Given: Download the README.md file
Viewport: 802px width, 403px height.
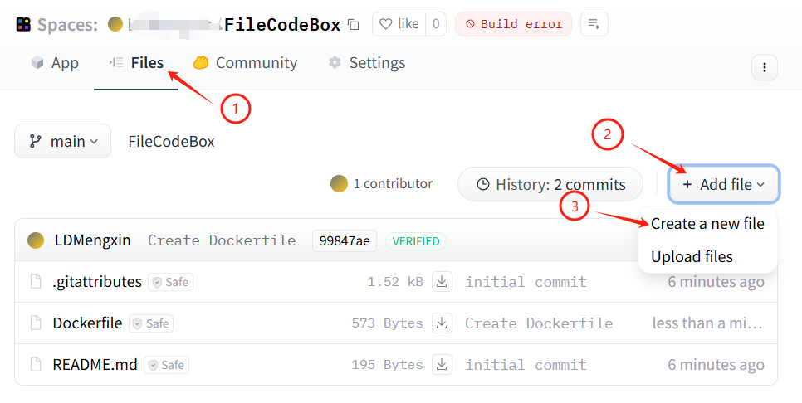Looking at the screenshot, I should click(x=443, y=365).
